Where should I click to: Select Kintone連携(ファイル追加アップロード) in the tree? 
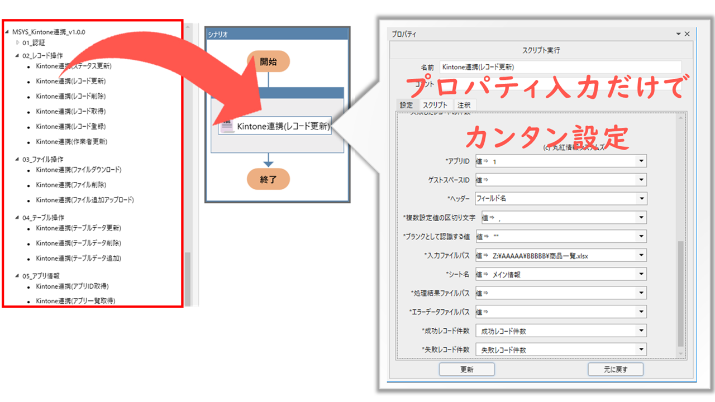click(x=85, y=200)
